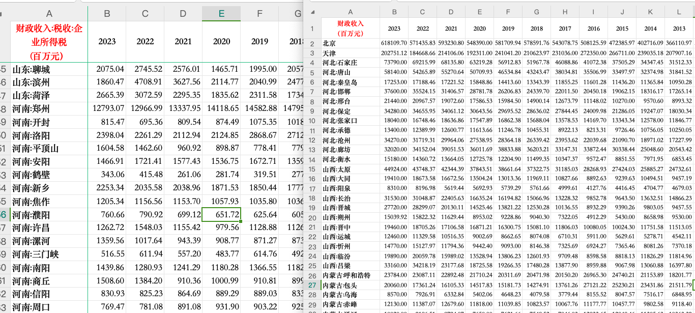Select the cell 河南:平顶山
695x313 pixels.
pos(49,149)
